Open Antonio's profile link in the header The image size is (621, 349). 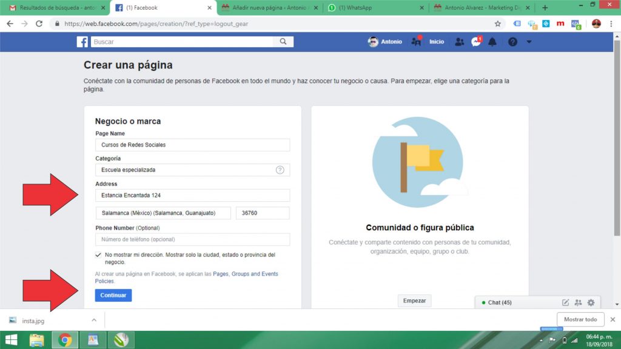[384, 42]
